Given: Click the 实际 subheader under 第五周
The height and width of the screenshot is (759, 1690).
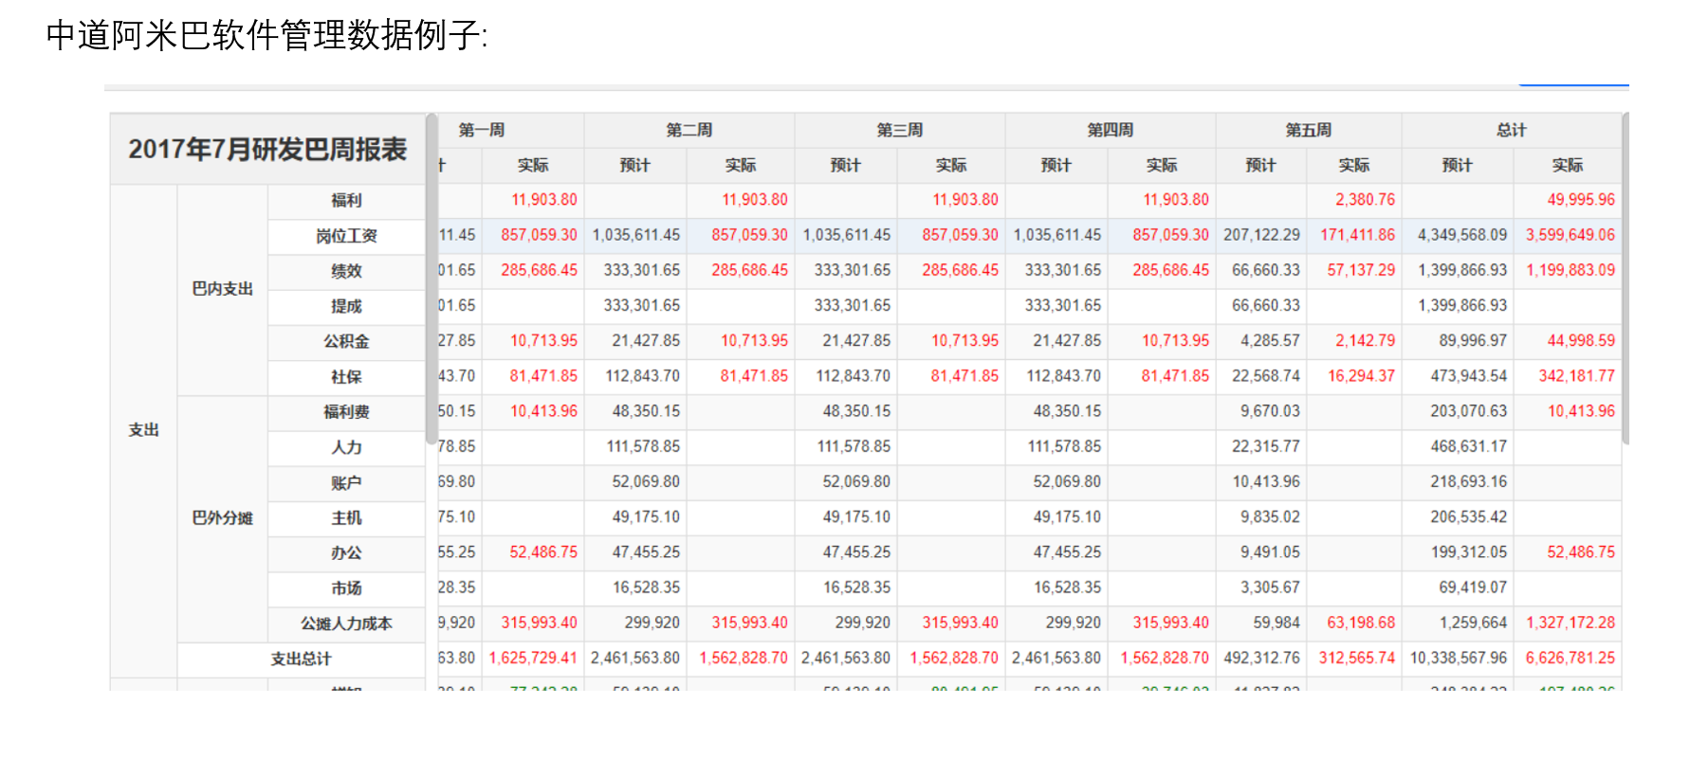Looking at the screenshot, I should (x=1354, y=165).
